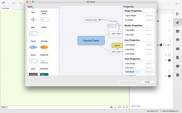
Task: Click the Boundary label in preview
Action: [111, 26]
